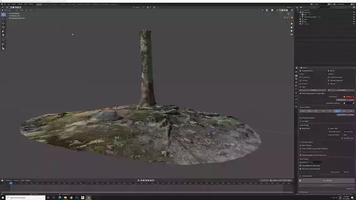Open the Edit menu

point(8,4)
